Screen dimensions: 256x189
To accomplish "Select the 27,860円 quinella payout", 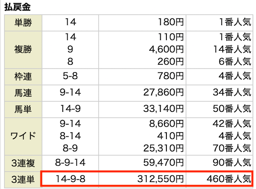I will 164,92.
